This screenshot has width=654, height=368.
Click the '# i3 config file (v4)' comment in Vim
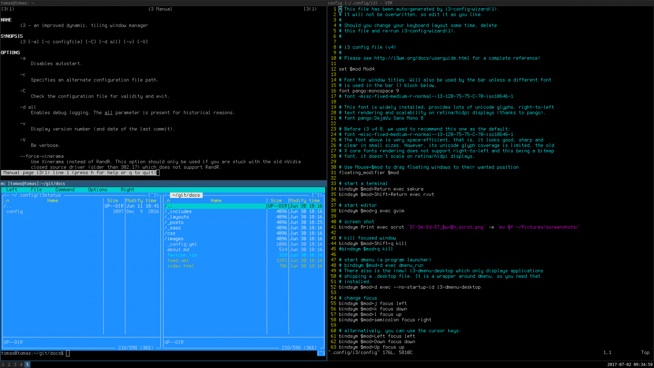coord(367,47)
